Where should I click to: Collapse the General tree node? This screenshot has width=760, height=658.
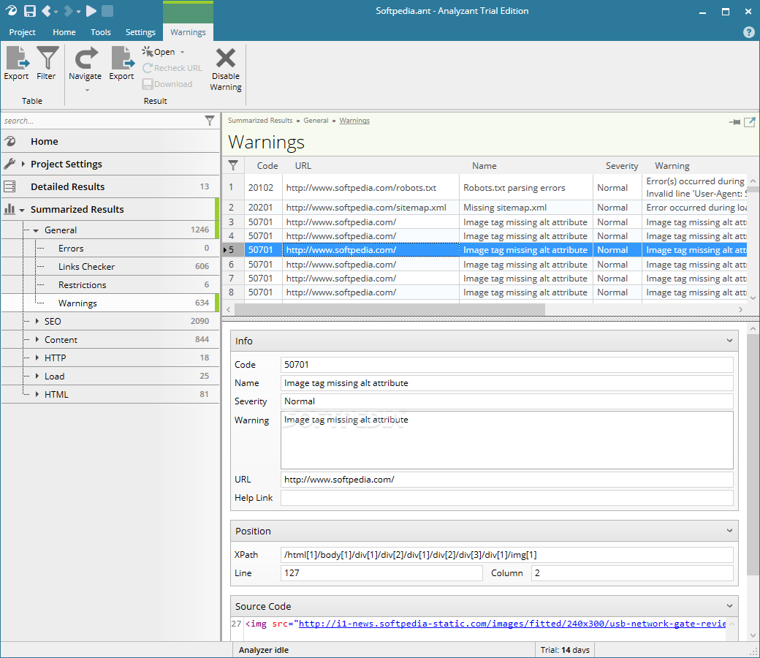[x=36, y=231]
